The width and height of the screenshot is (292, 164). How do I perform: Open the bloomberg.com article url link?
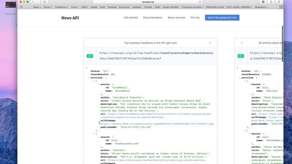(x=156, y=115)
